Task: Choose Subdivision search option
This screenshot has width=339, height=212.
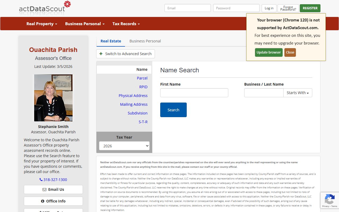Action: 137,113
